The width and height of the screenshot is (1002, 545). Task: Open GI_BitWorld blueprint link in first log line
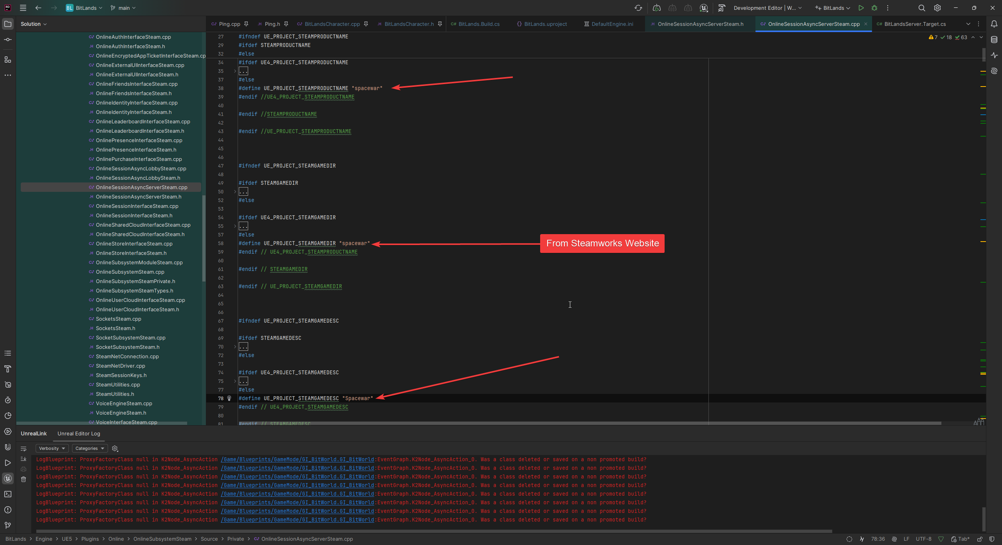(x=297, y=459)
